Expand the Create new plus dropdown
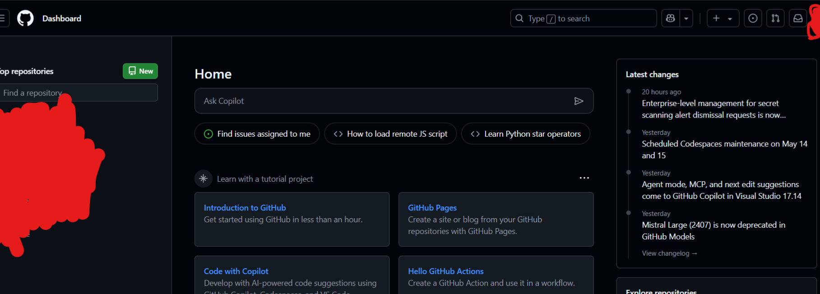 (x=723, y=18)
